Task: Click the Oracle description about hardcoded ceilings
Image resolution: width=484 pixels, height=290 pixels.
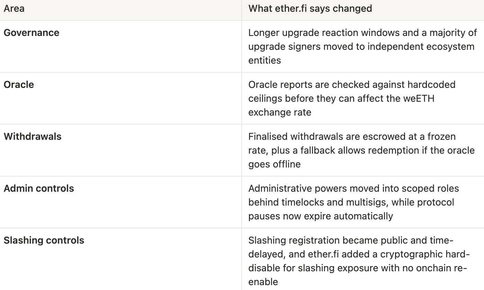Action: (x=352, y=99)
